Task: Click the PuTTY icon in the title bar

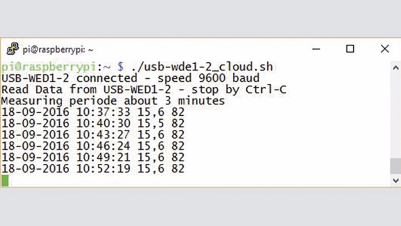Action: tap(13, 49)
